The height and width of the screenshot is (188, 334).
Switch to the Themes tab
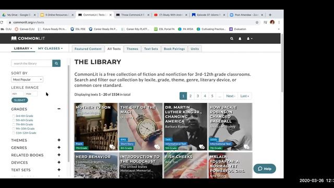(132, 49)
